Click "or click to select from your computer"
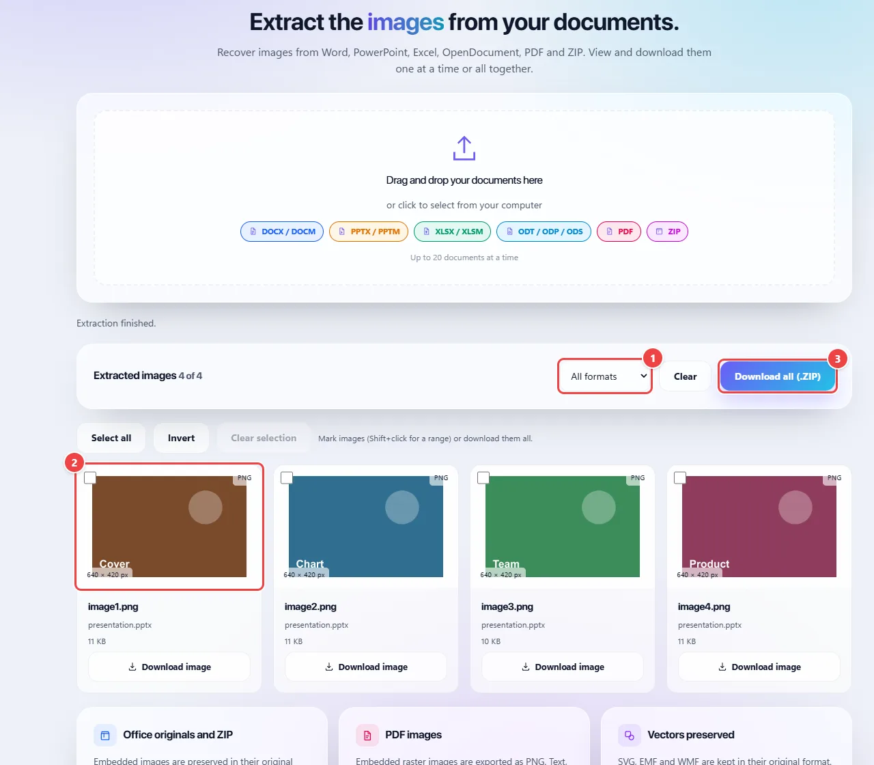Image resolution: width=874 pixels, height=765 pixels. pyautogui.click(x=464, y=205)
